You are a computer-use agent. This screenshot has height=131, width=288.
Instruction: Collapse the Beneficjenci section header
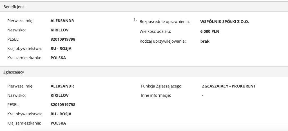tap(15, 7)
